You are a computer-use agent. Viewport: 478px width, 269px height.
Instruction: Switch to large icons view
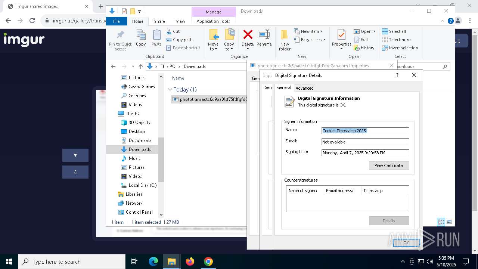click(449, 222)
